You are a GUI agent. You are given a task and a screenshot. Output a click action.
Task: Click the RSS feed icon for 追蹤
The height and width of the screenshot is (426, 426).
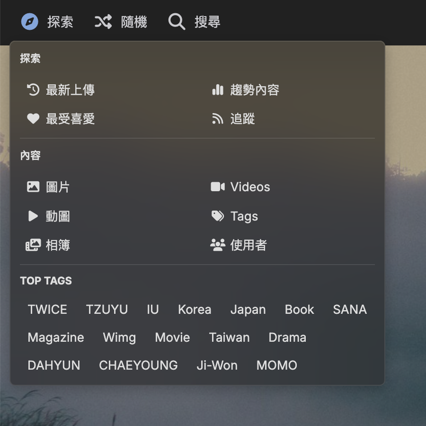coord(217,119)
